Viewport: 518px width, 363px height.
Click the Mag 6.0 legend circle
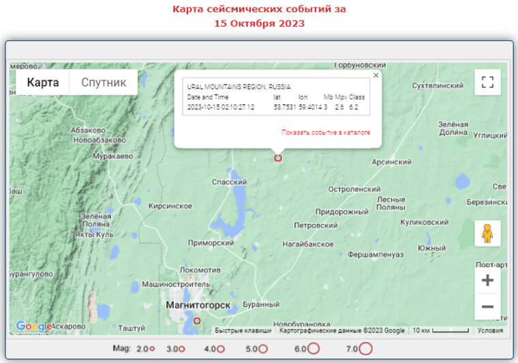tap(313, 349)
